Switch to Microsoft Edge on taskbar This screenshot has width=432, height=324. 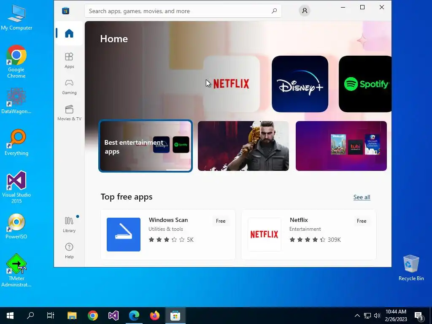click(134, 316)
